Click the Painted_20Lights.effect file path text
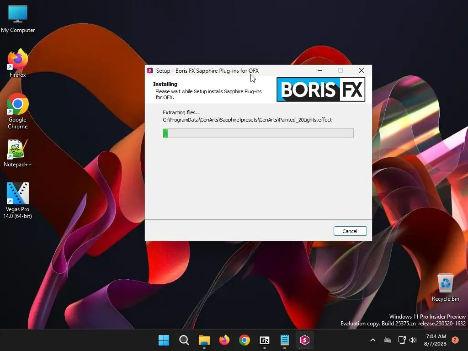This screenshot has height=351, width=468. point(247,120)
